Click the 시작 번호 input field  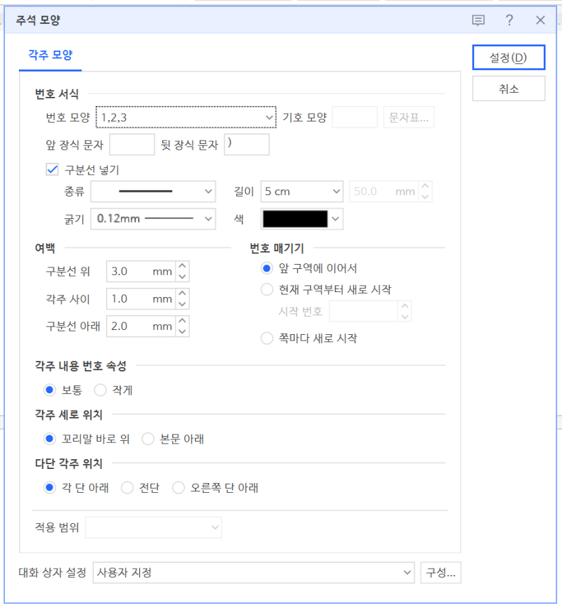point(364,311)
